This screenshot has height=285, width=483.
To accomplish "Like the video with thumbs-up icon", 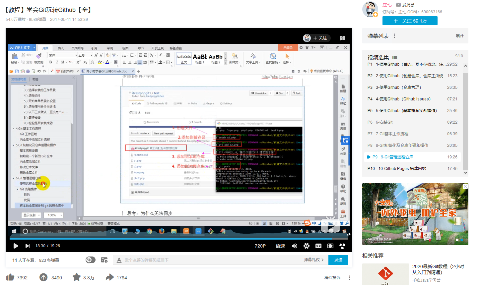I will (x=10, y=277).
